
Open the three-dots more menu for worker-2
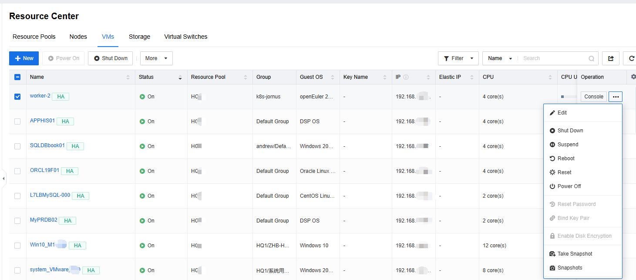coord(616,97)
